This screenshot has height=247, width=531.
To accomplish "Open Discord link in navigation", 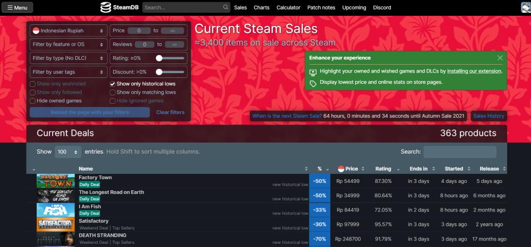I will pos(382,7).
